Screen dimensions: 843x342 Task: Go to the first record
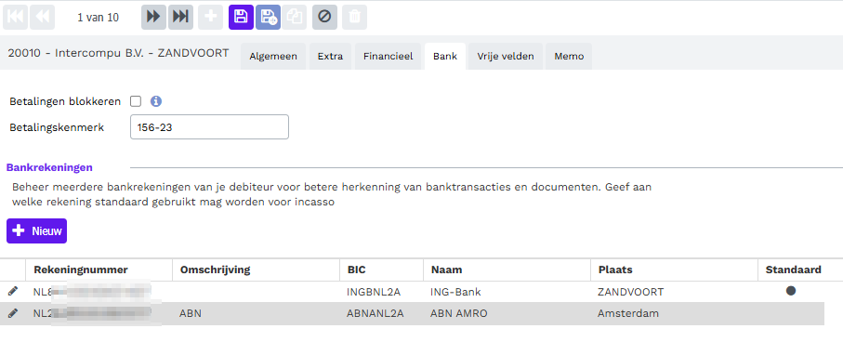[15, 18]
